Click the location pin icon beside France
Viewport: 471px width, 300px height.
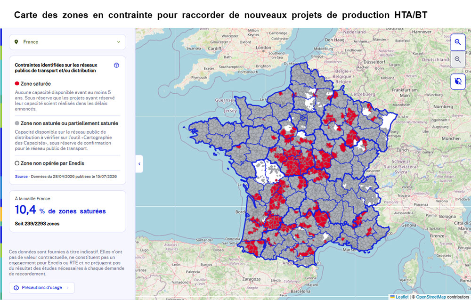coord(16,42)
